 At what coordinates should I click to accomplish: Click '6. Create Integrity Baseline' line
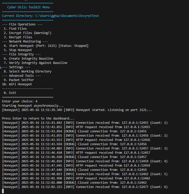[x=28, y=59]
